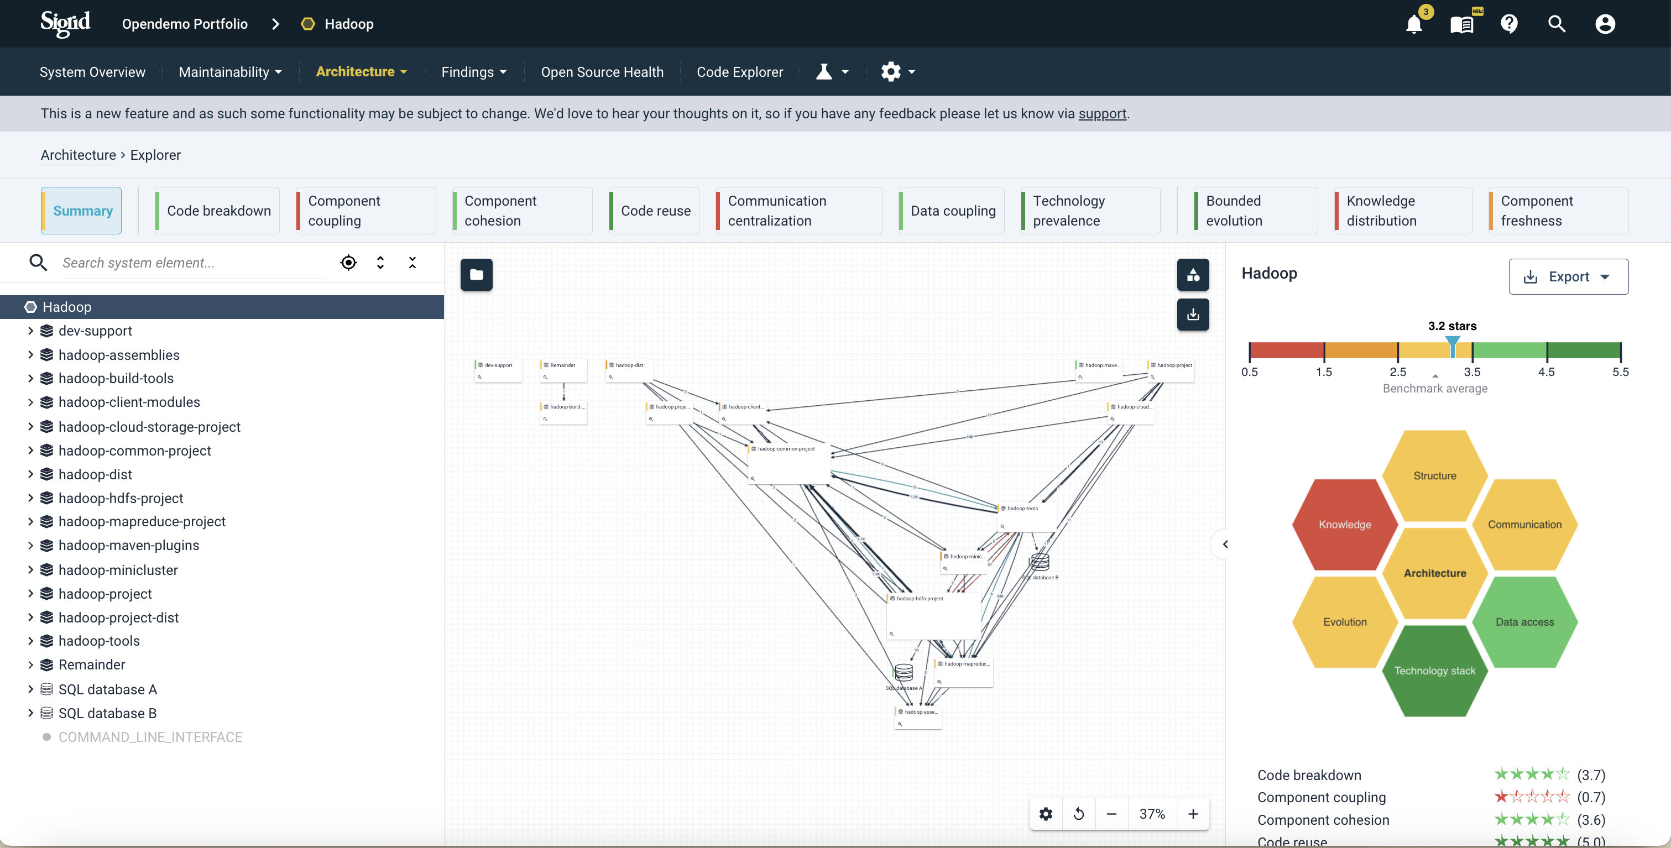
Task: Click the Search system element field
Action: coord(192,263)
